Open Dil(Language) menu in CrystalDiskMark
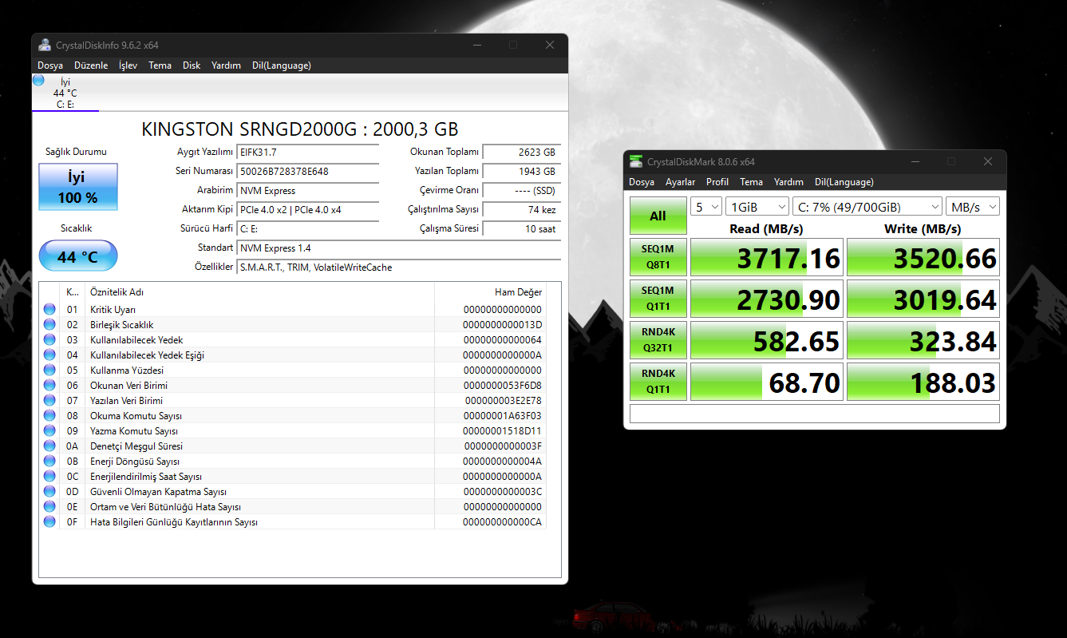1067x638 pixels. click(x=844, y=182)
